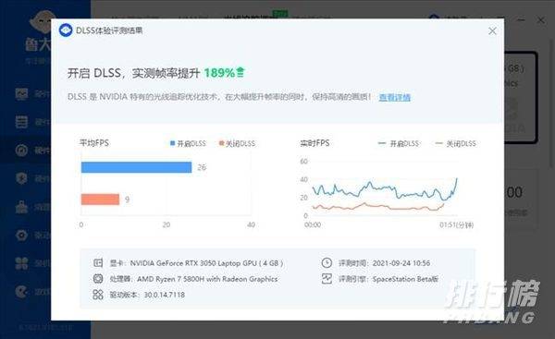555x339 pixels.
Task: Click the graphics card icon beside NVIDIA GeForce
Action: click(98, 263)
